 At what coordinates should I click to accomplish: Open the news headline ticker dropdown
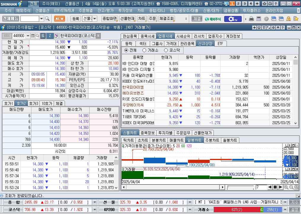click(x=285, y=202)
